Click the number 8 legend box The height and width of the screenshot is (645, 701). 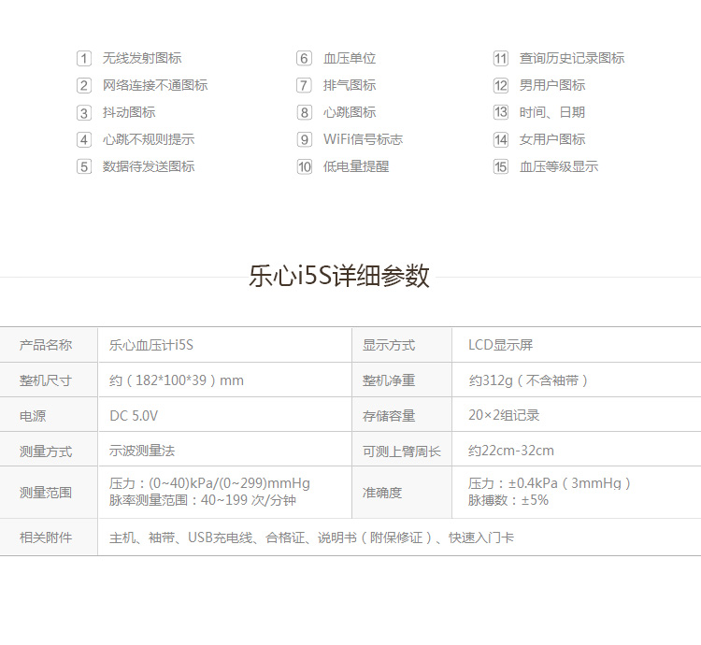(x=304, y=112)
